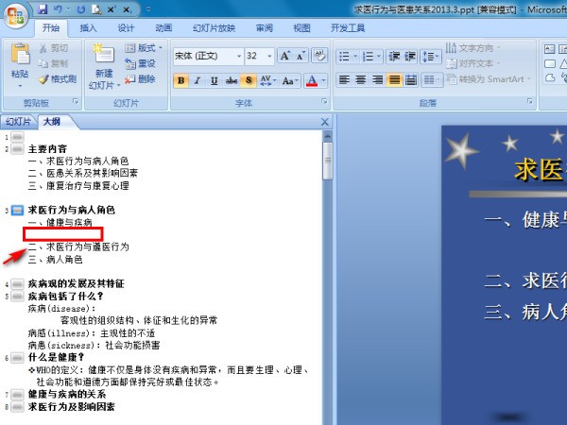Open Paste options dropdown arrow

(x=20, y=86)
